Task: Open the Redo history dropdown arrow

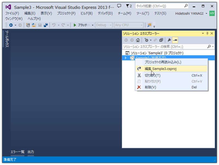Action: [68, 25]
